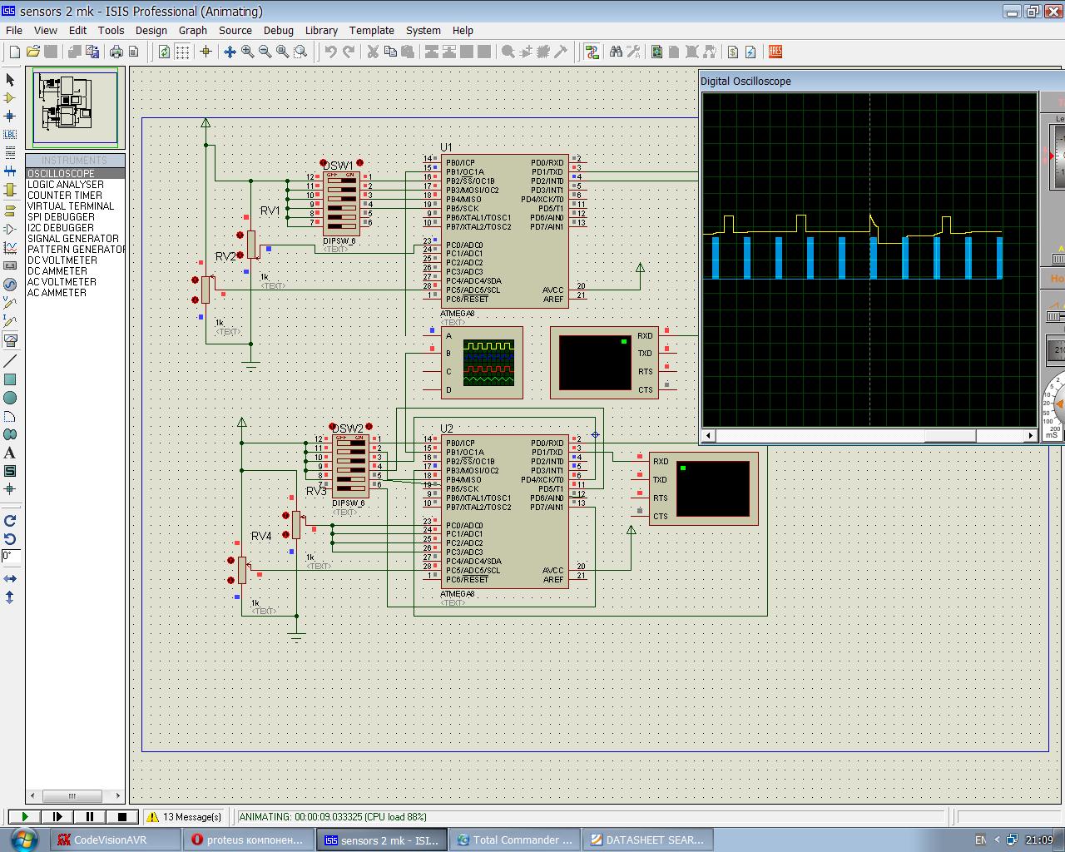Select the Virtual Instruments mode icon

(x=10, y=339)
